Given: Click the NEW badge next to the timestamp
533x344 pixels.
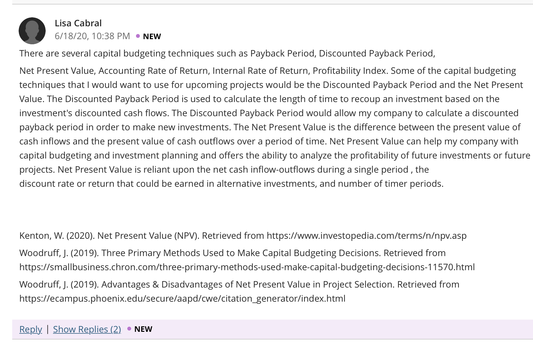Looking at the screenshot, I should pos(152,36).
